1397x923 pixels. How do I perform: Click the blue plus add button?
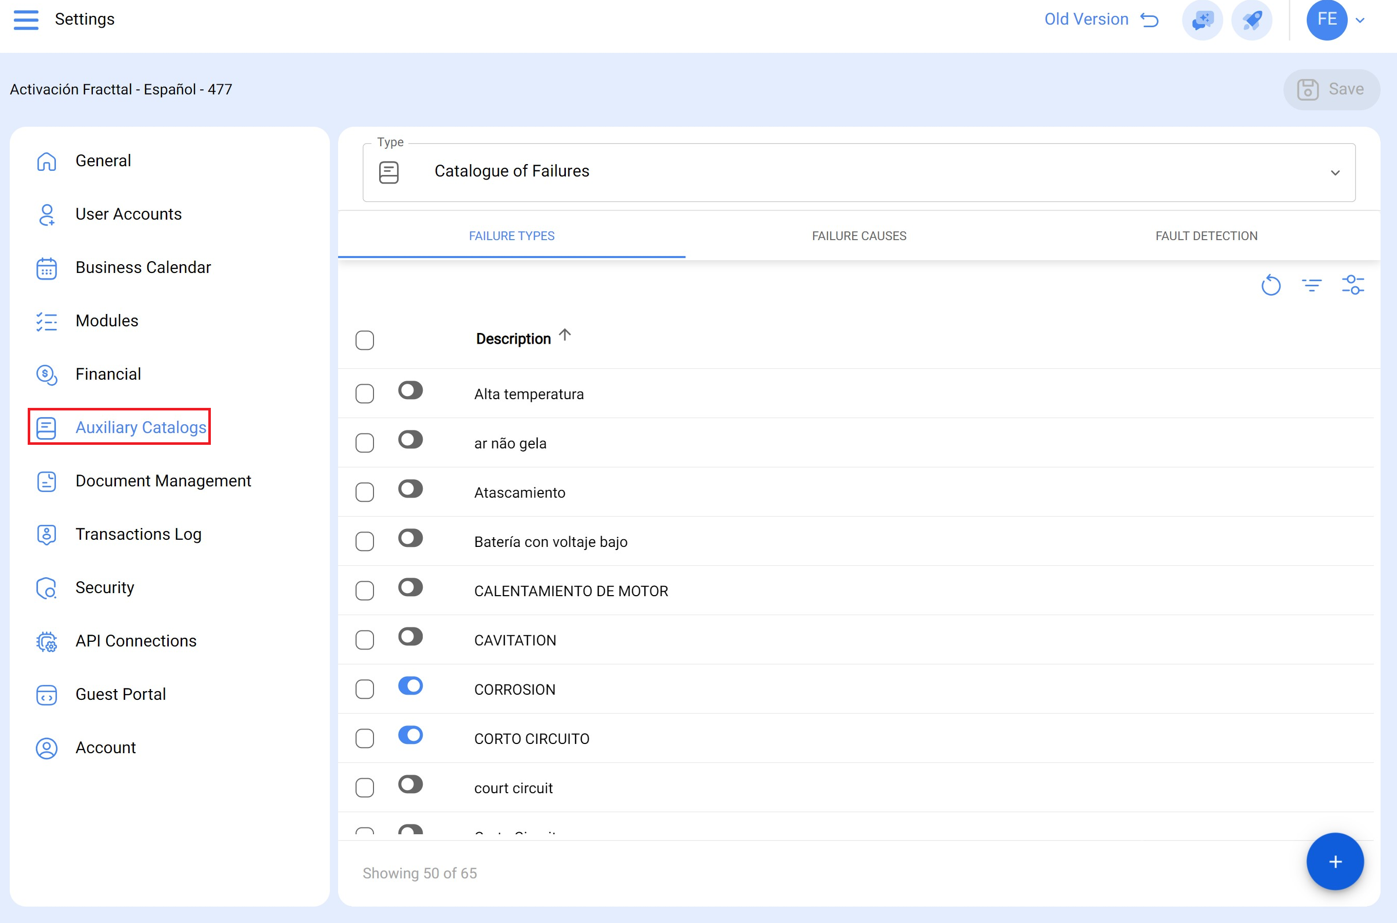click(x=1334, y=862)
